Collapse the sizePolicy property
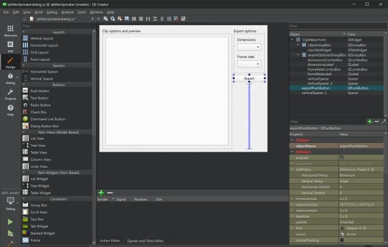The width and height of the screenshot is (388, 247). (x=292, y=169)
